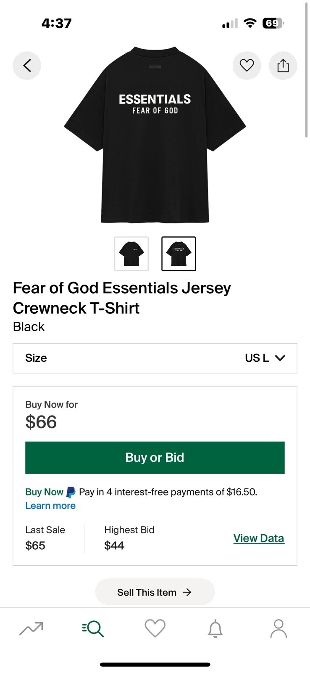Open the search tab icon

[x=93, y=628]
